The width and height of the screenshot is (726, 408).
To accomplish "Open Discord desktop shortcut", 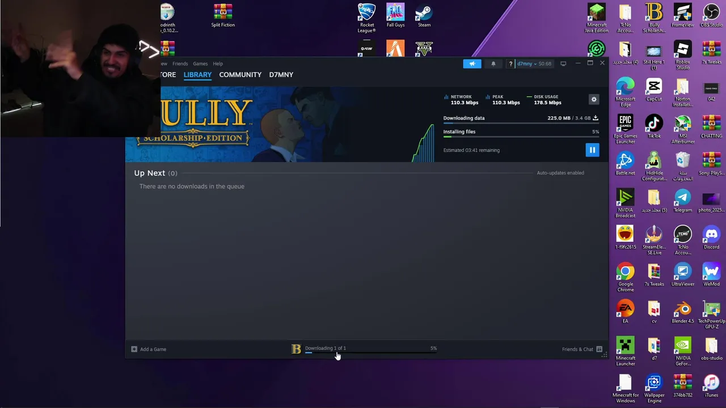I will coord(711,237).
